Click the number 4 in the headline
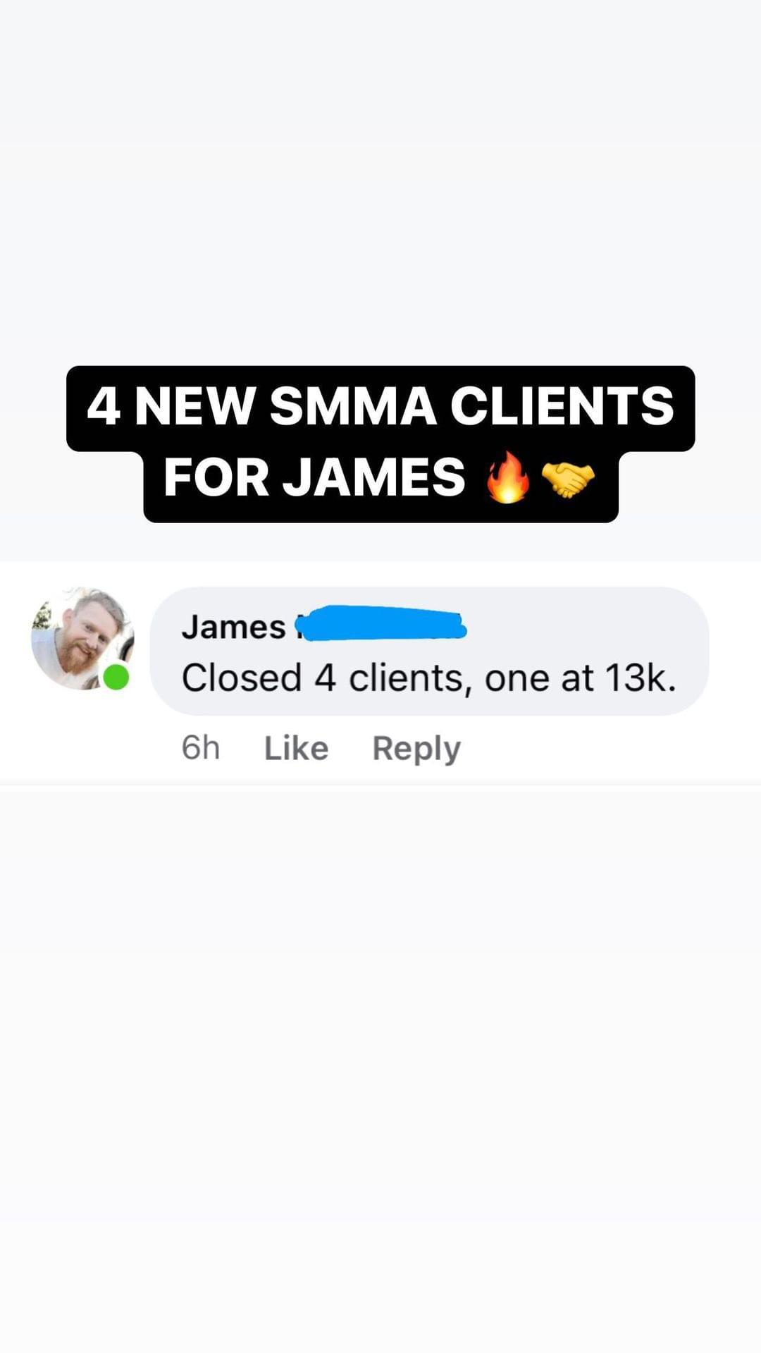This screenshot has height=1353, width=761. coord(103,407)
